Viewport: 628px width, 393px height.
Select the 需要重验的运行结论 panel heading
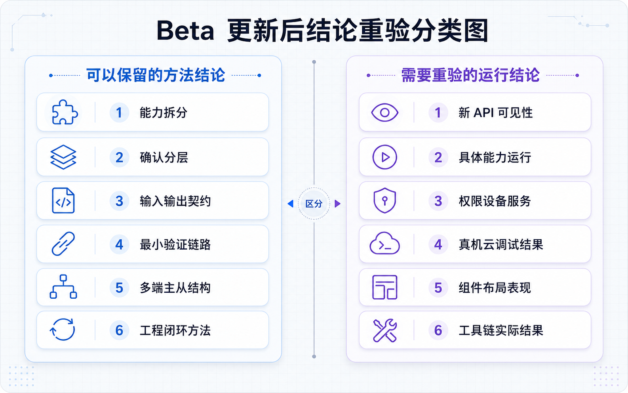click(x=470, y=75)
